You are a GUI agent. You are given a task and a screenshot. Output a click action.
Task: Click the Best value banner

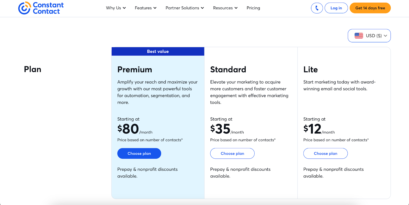(x=158, y=51)
